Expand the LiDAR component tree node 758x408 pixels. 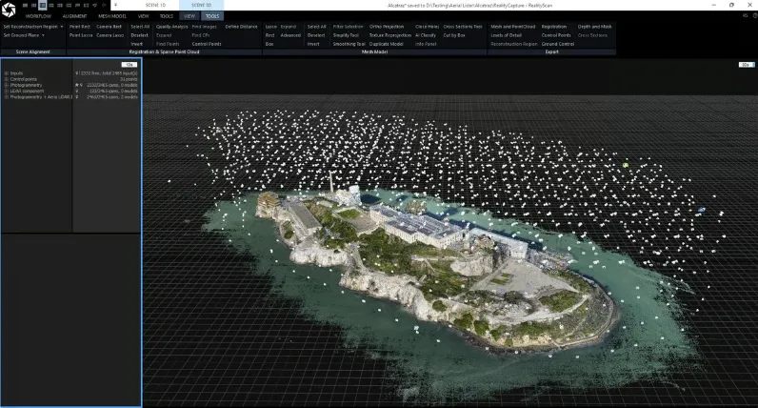pos(7,91)
